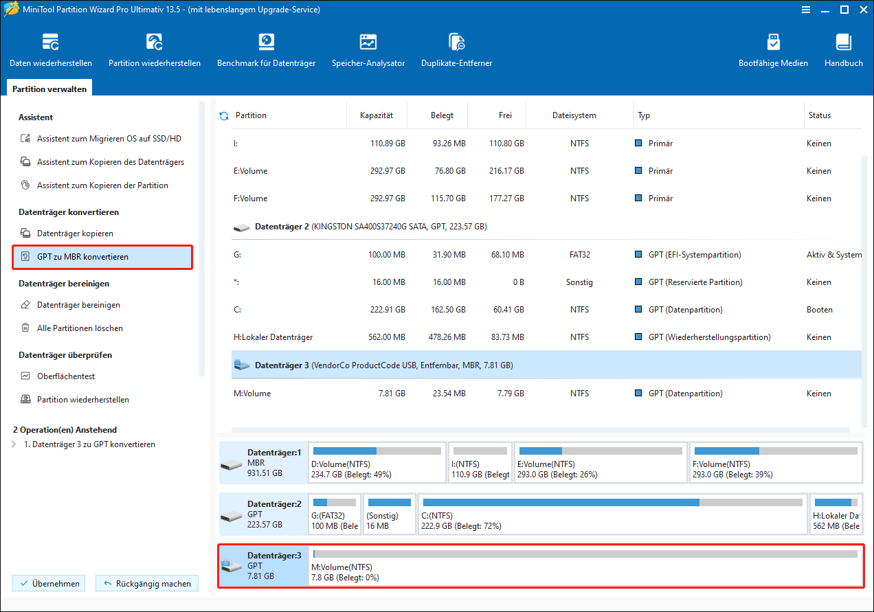Open the hamburger menu
874x612 pixels.
[806, 10]
